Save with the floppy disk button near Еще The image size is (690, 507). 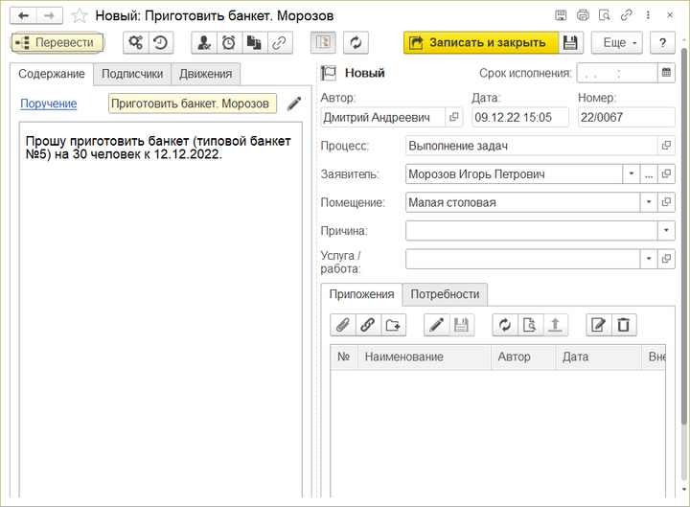coord(571,43)
